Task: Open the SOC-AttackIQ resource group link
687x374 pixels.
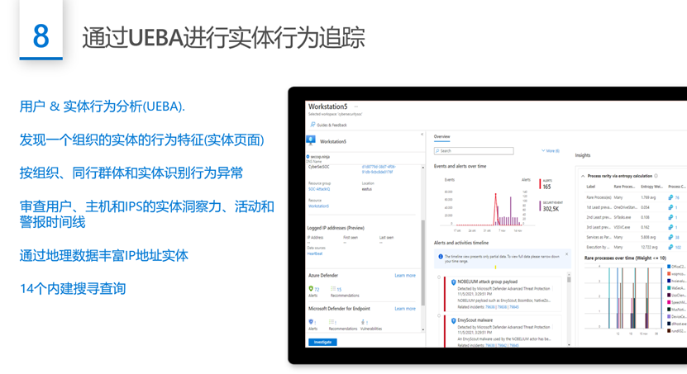Action: (x=319, y=189)
